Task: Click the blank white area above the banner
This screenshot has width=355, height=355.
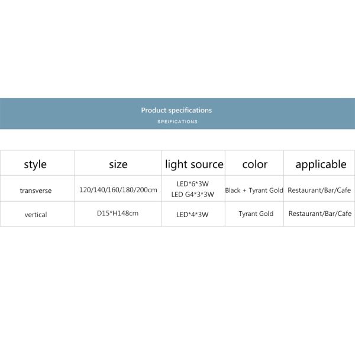Action: (177, 47)
